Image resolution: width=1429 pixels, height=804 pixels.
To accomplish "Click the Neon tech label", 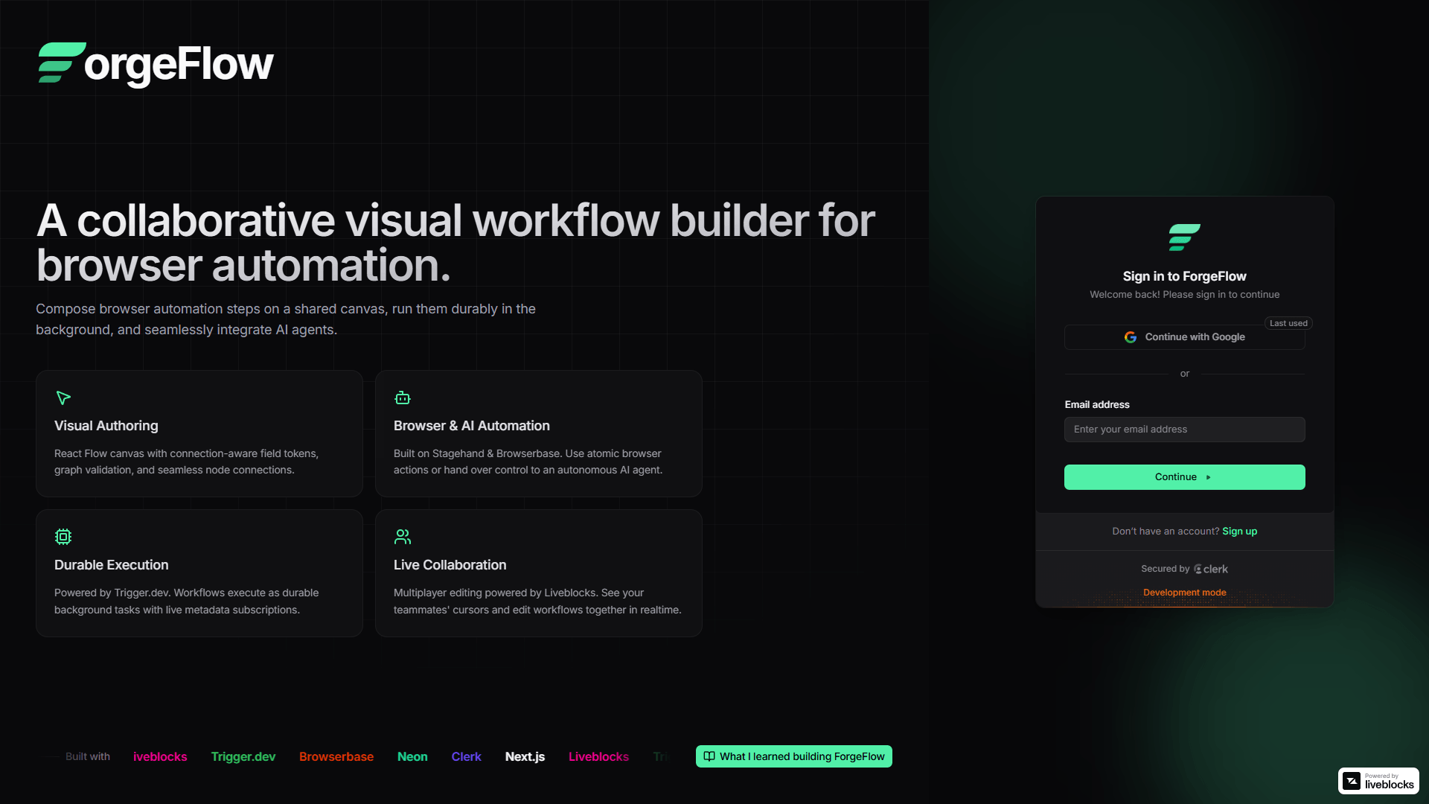I will (x=412, y=756).
